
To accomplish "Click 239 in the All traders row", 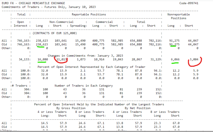I will coord(139,89).
